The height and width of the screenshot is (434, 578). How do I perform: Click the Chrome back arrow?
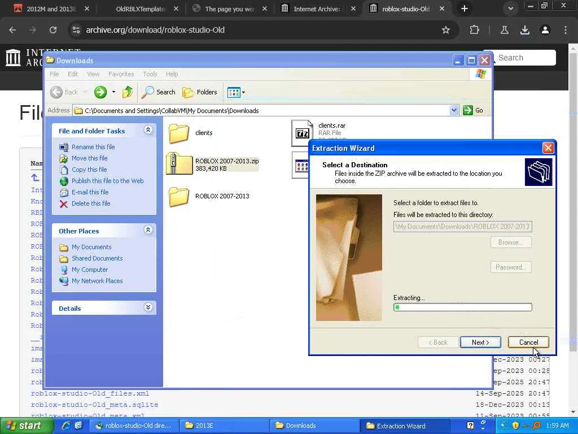click(x=12, y=30)
